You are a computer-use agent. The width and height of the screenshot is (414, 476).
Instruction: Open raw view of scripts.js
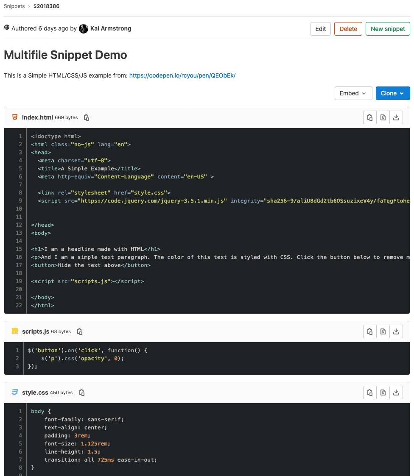tap(383, 331)
